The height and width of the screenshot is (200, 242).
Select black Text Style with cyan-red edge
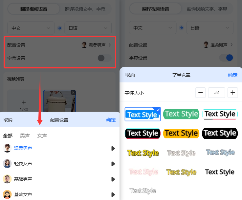(143, 133)
